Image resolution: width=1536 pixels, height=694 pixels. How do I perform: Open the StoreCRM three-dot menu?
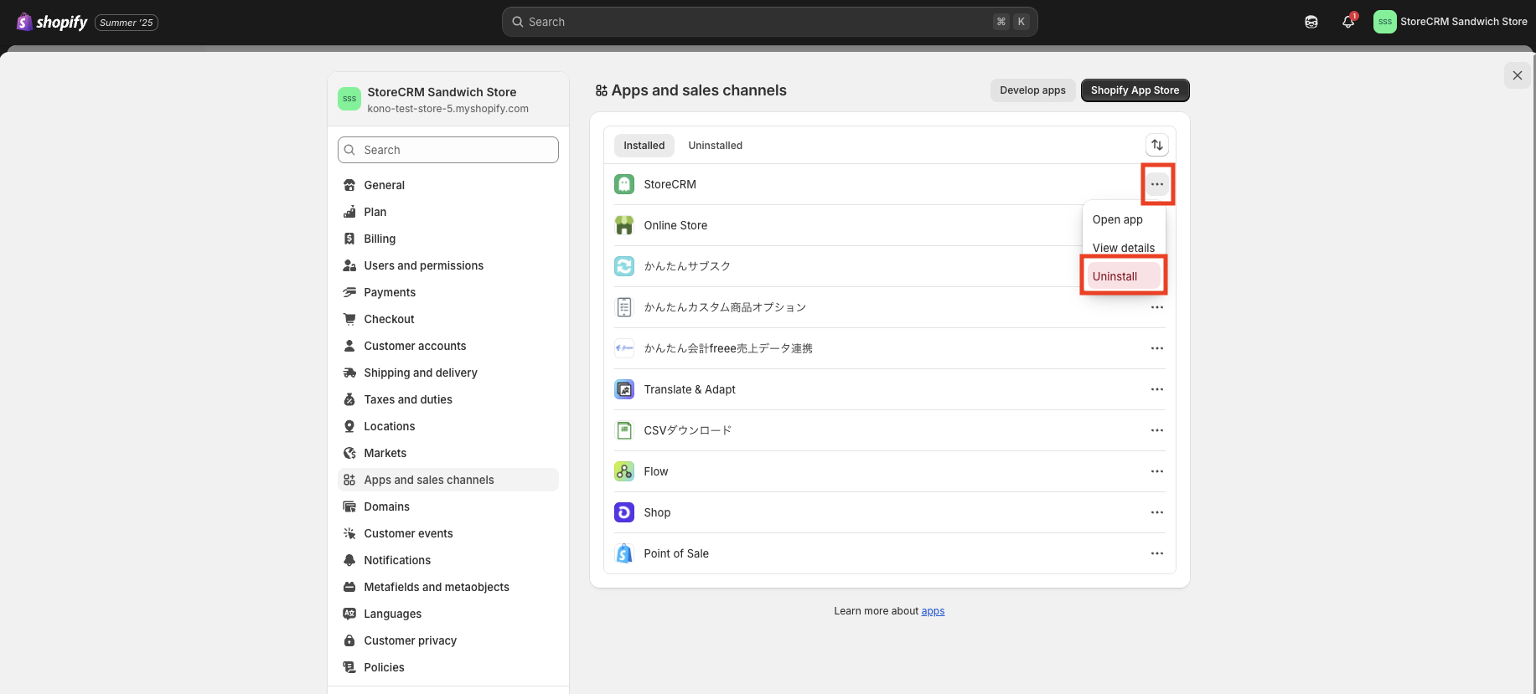coord(1157,184)
